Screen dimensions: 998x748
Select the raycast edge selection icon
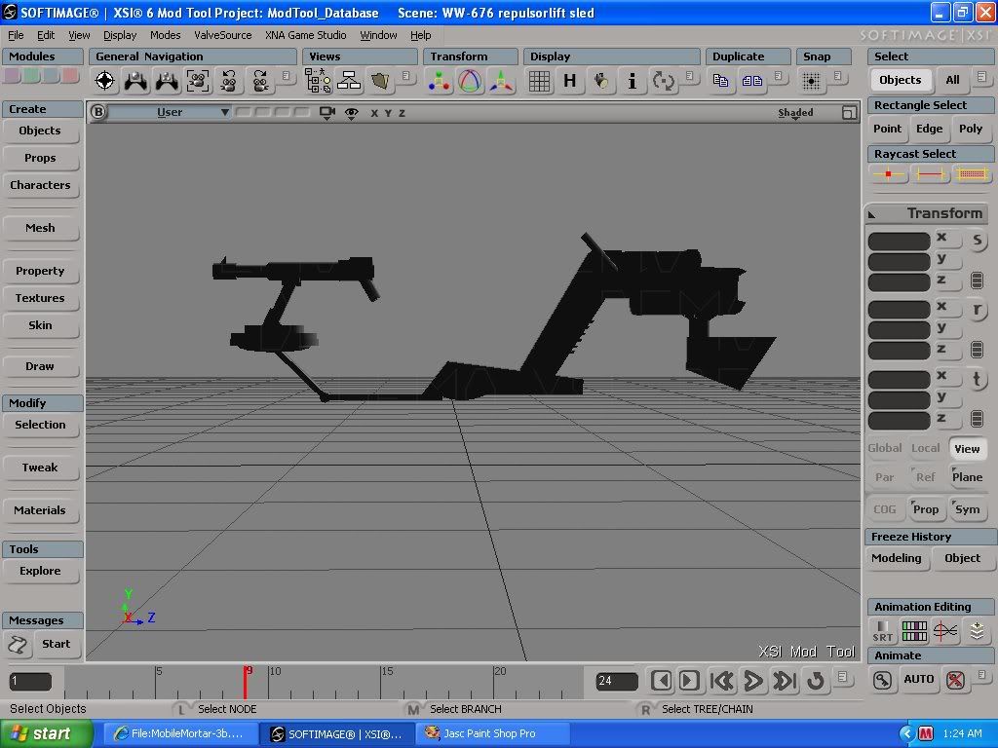click(930, 173)
